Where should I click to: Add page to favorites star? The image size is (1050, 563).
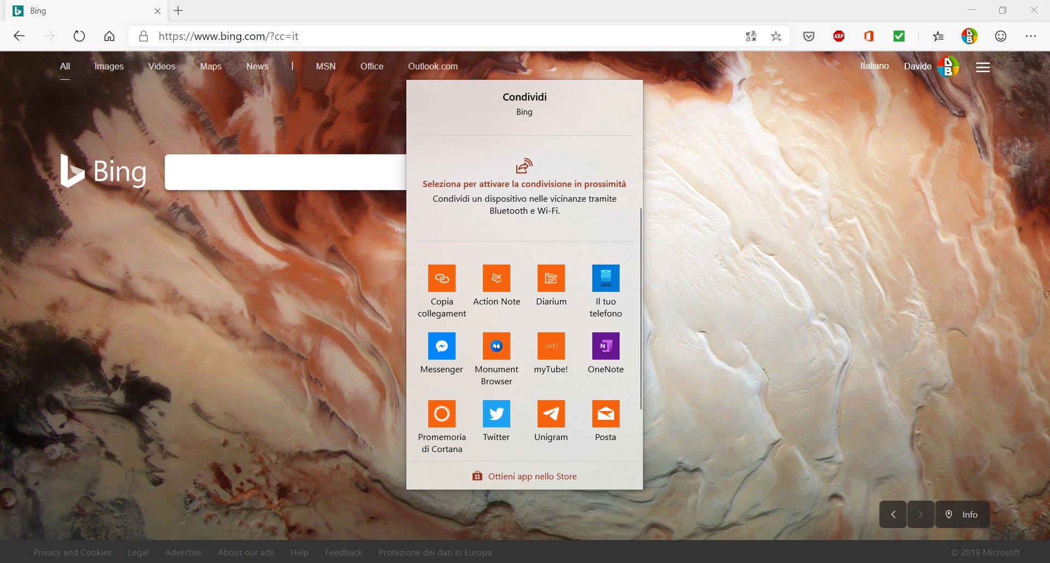(776, 36)
